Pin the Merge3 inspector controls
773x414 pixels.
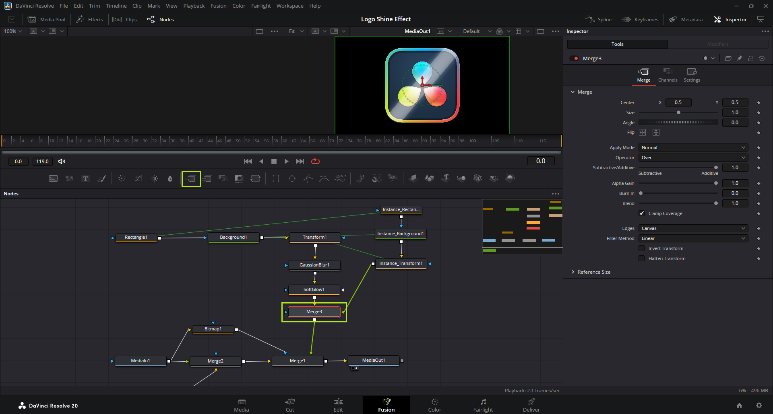click(x=740, y=59)
